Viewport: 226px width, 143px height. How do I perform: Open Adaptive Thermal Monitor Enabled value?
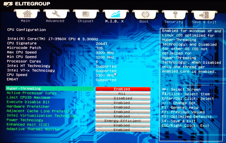tap(123, 130)
